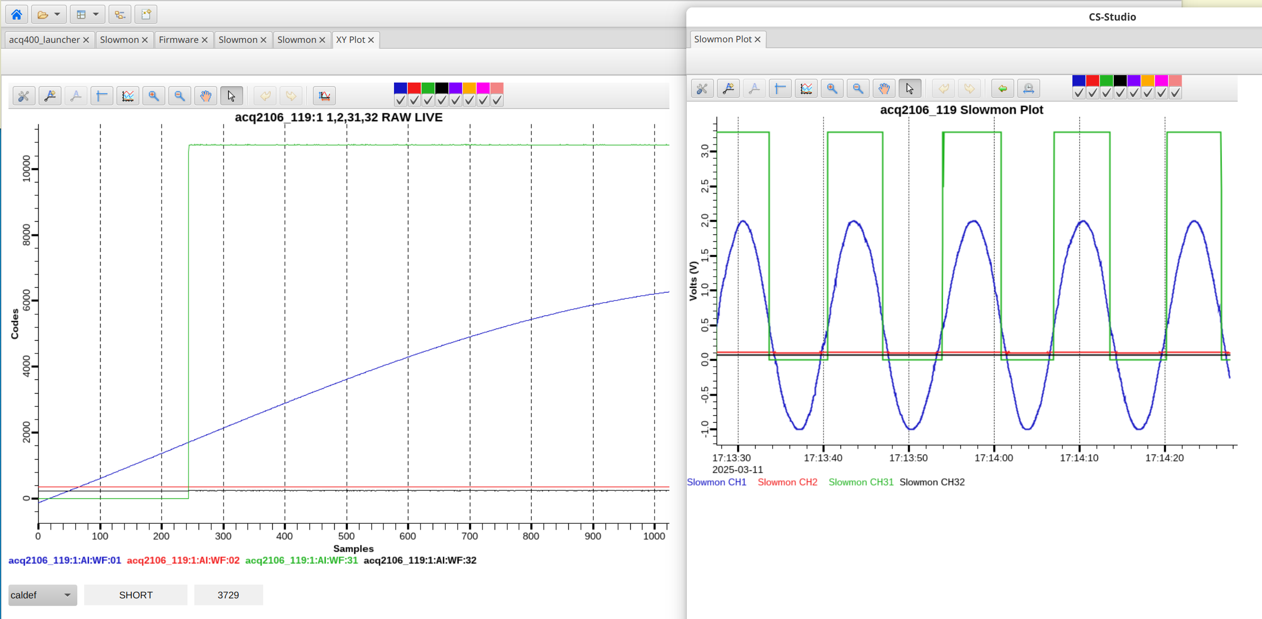Select pan hand tool in XY Plot toolbar
Screen dimensions: 1262x619
tap(205, 96)
